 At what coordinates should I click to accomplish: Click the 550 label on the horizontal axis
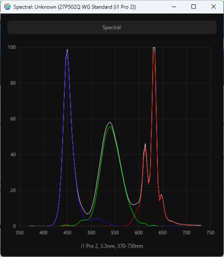(x=115, y=233)
